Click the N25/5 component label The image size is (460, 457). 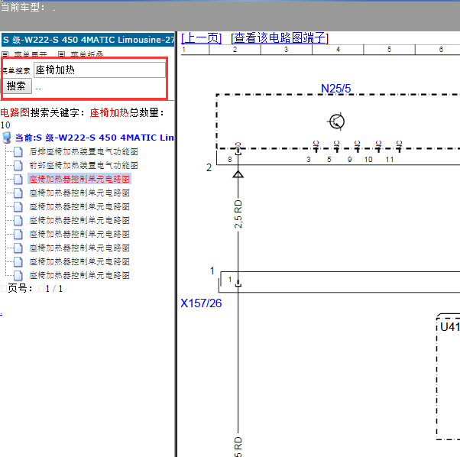[x=336, y=89]
